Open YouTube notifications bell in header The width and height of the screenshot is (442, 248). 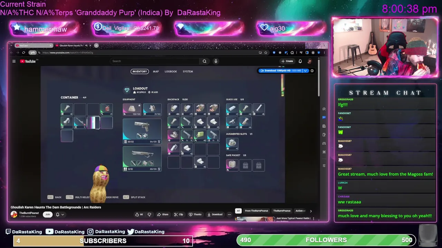(x=300, y=61)
